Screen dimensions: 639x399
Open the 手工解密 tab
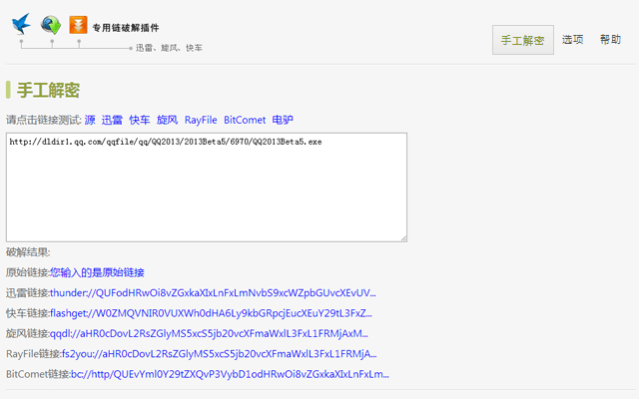523,40
